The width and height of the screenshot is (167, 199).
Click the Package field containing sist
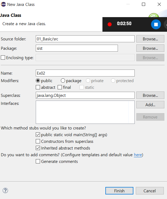(x=77, y=48)
